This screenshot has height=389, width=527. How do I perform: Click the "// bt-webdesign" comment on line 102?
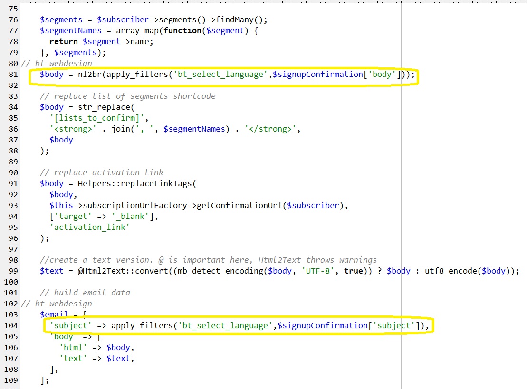click(57, 304)
